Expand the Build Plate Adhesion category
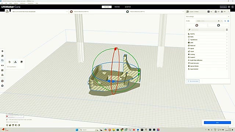The height and width of the screenshot is (132, 235). (207, 60)
